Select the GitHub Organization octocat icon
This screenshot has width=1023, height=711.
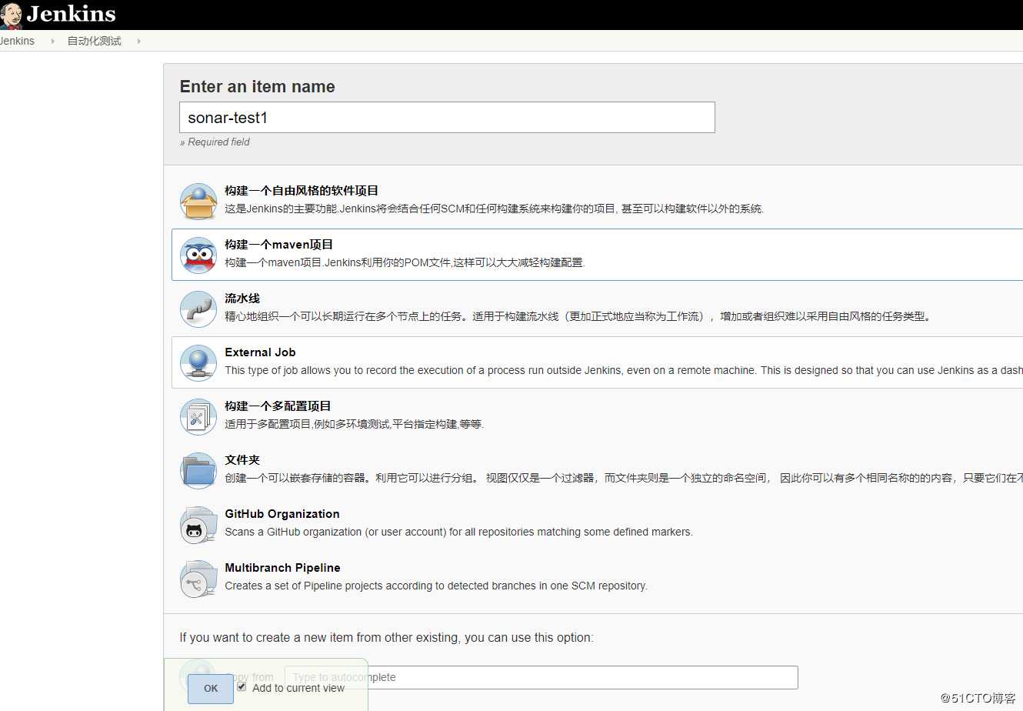pos(198,525)
